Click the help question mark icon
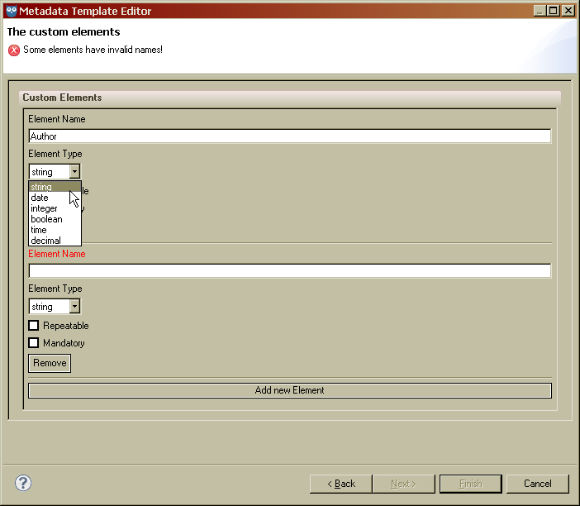 tap(23, 483)
